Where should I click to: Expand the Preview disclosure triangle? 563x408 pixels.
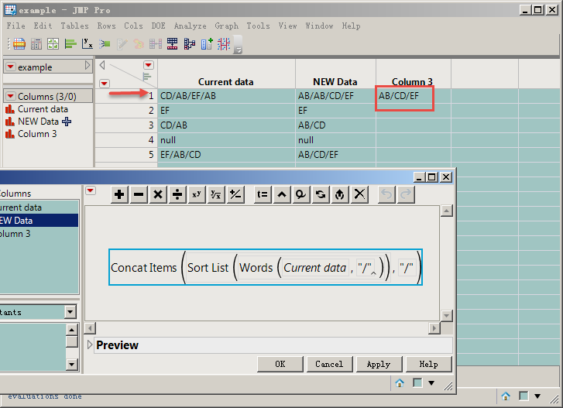(90, 345)
